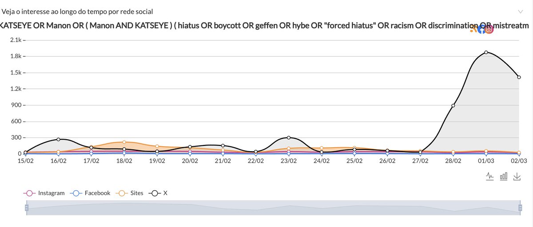Click the 28/02 data point on X line
533x227 pixels.
tap(453, 106)
